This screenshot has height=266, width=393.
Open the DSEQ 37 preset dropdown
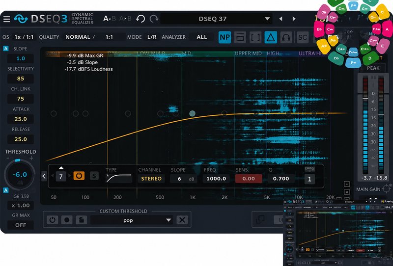(x=216, y=19)
